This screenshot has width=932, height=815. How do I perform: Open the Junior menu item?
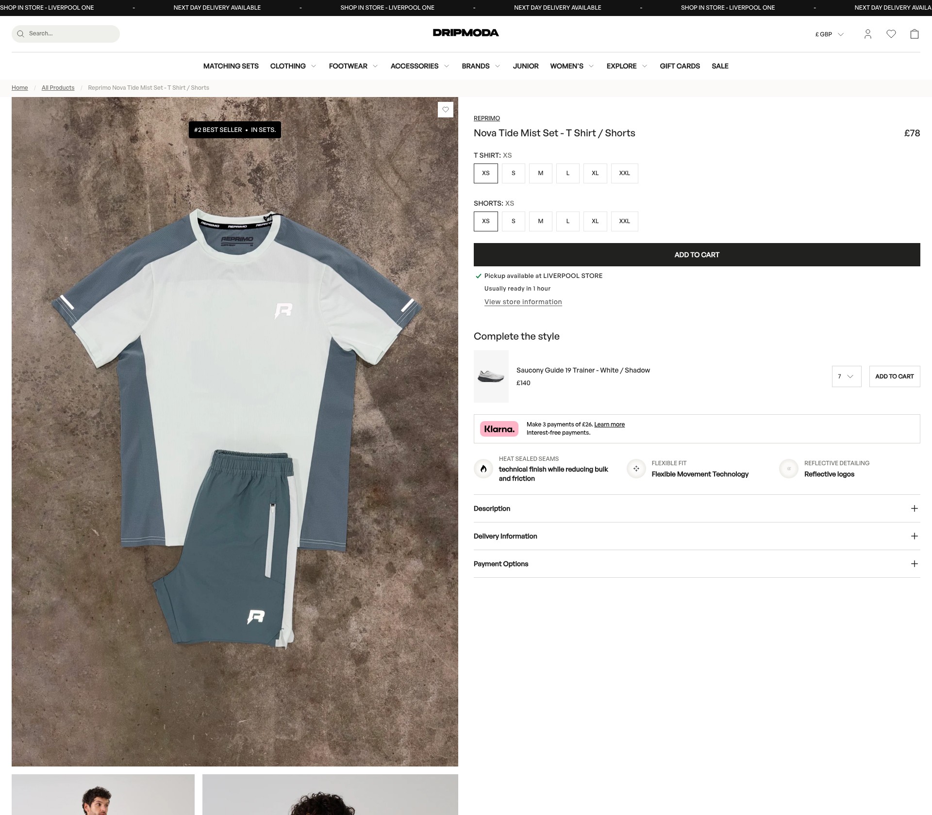pos(526,66)
